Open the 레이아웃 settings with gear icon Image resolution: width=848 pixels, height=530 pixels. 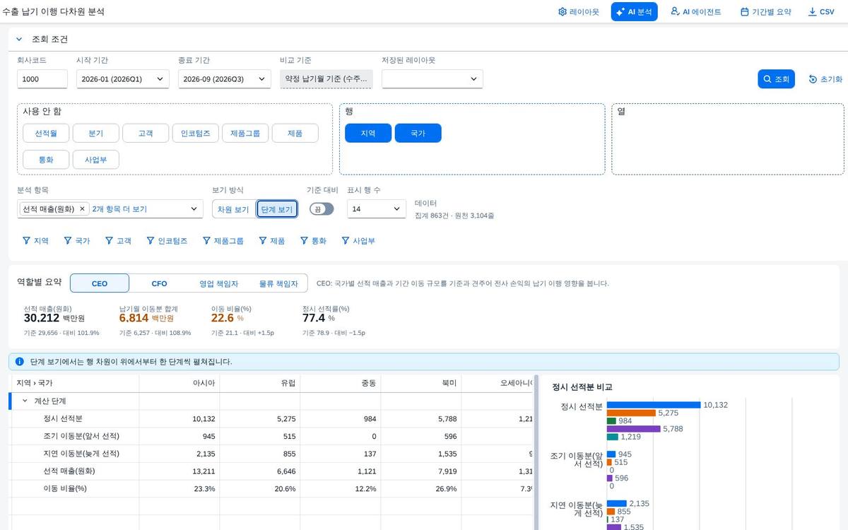pyautogui.click(x=578, y=12)
